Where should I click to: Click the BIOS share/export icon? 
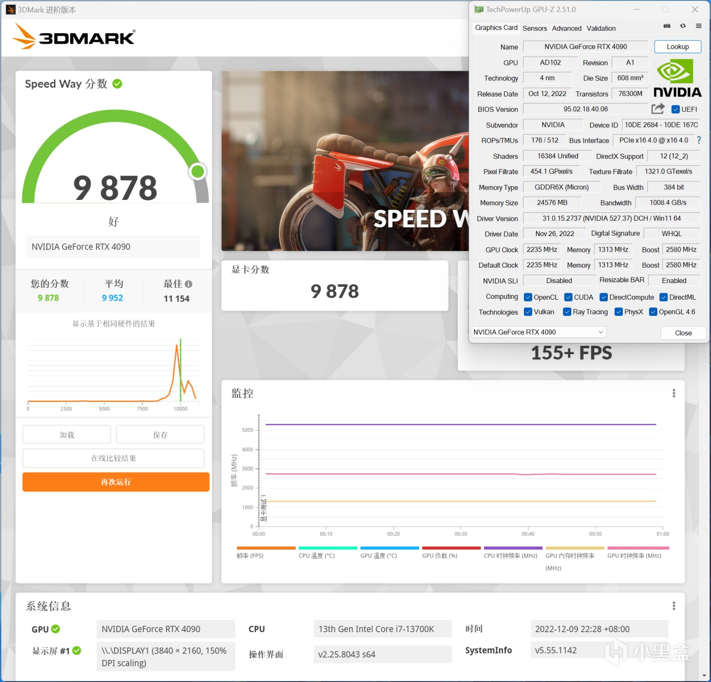click(x=658, y=109)
